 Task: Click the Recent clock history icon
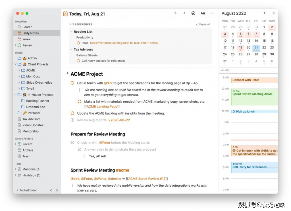tap(19, 144)
